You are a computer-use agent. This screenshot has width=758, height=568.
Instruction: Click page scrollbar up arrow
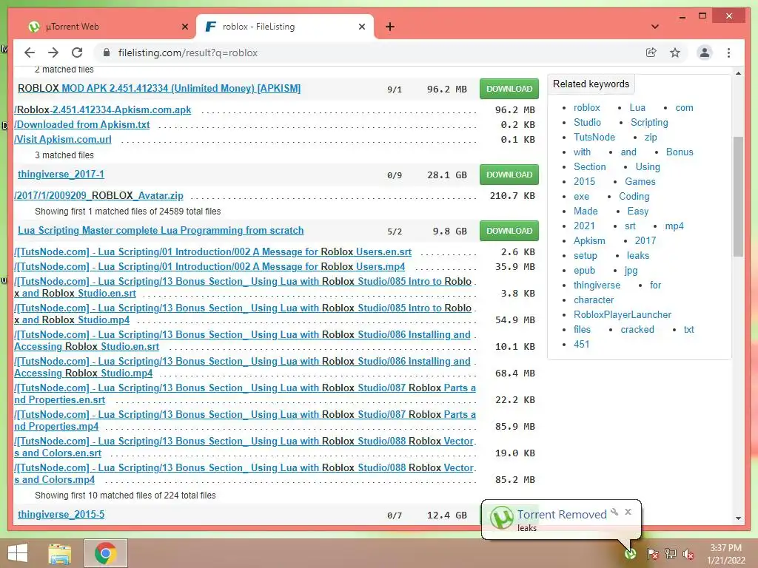pos(738,73)
